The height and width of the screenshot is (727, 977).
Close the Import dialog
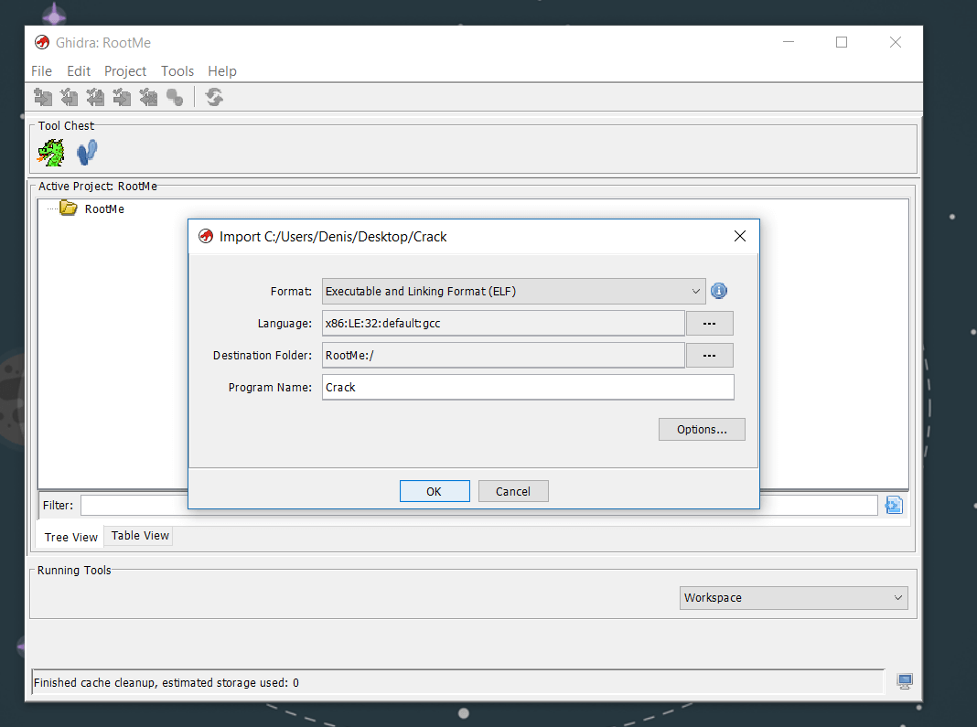pos(740,236)
